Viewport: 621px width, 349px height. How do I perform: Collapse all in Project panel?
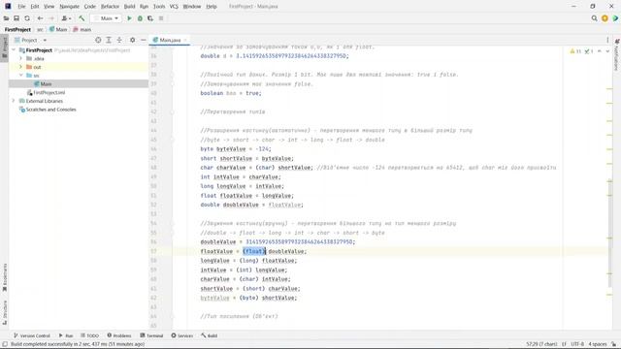[x=119, y=40]
